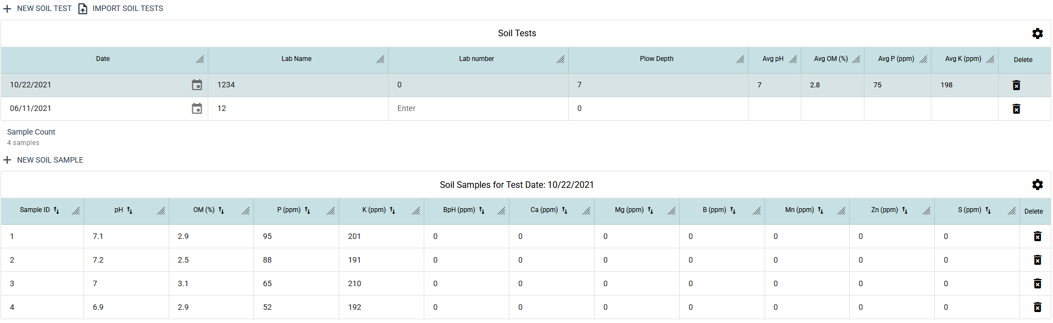Delete the 06/11/2021 soil test
The image size is (1053, 323).
point(1016,109)
